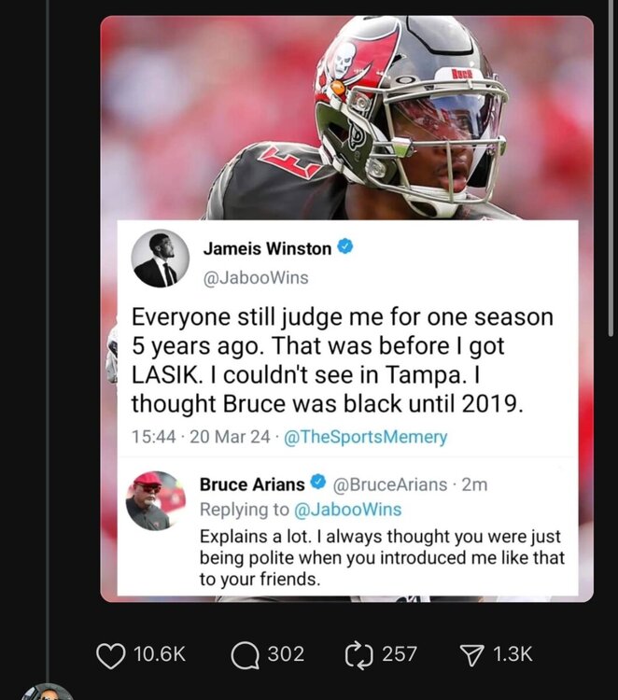Click the @JabooWins reply mention link
Viewport: 618px width, 700px height.
pos(348,510)
